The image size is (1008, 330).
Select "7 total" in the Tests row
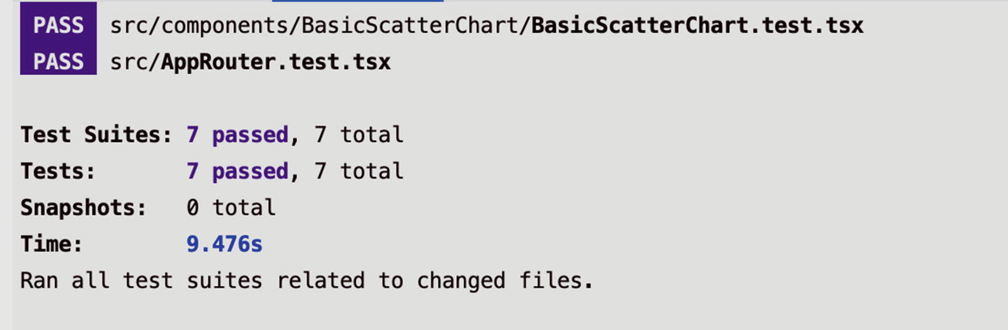[358, 171]
